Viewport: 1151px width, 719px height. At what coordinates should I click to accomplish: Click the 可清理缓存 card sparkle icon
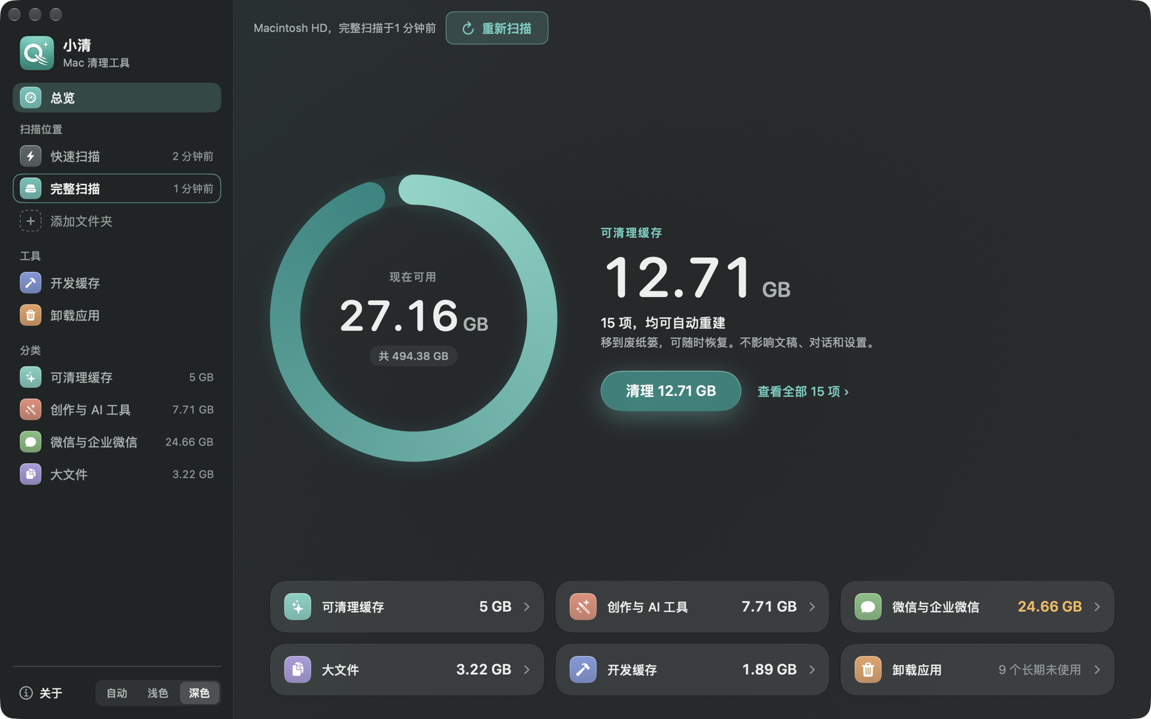point(297,607)
